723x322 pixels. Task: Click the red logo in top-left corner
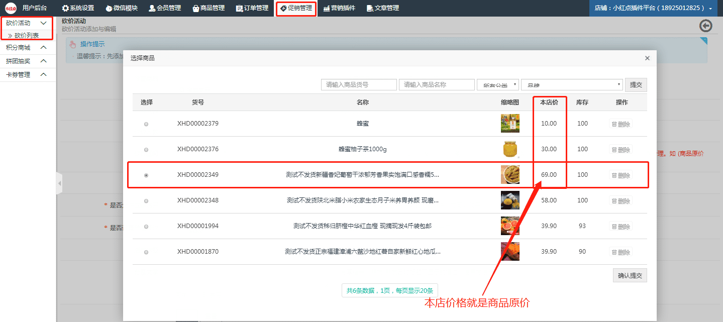tap(11, 8)
